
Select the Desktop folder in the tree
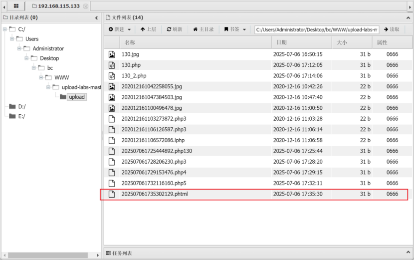click(x=49, y=58)
